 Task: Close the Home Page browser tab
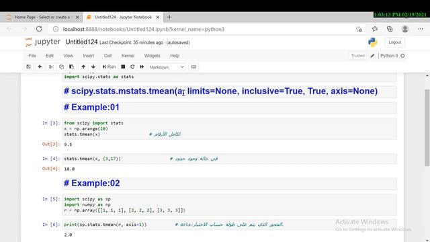pos(77,17)
